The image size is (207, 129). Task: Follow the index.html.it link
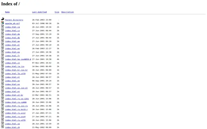12,63
